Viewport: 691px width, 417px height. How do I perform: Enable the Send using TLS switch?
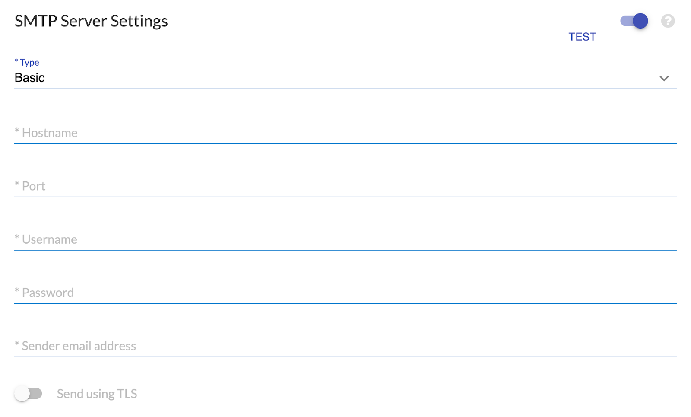[x=28, y=394]
